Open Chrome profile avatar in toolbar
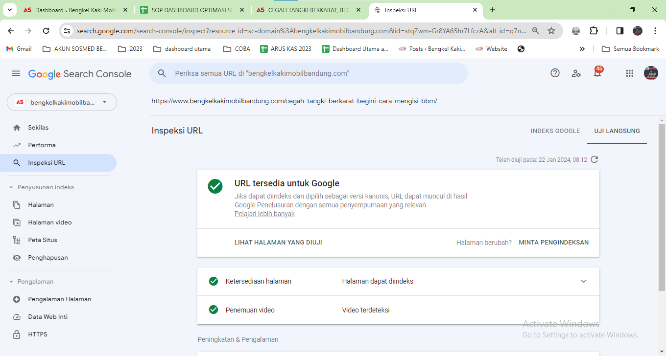Viewport: 666px width, 356px height. (x=637, y=31)
